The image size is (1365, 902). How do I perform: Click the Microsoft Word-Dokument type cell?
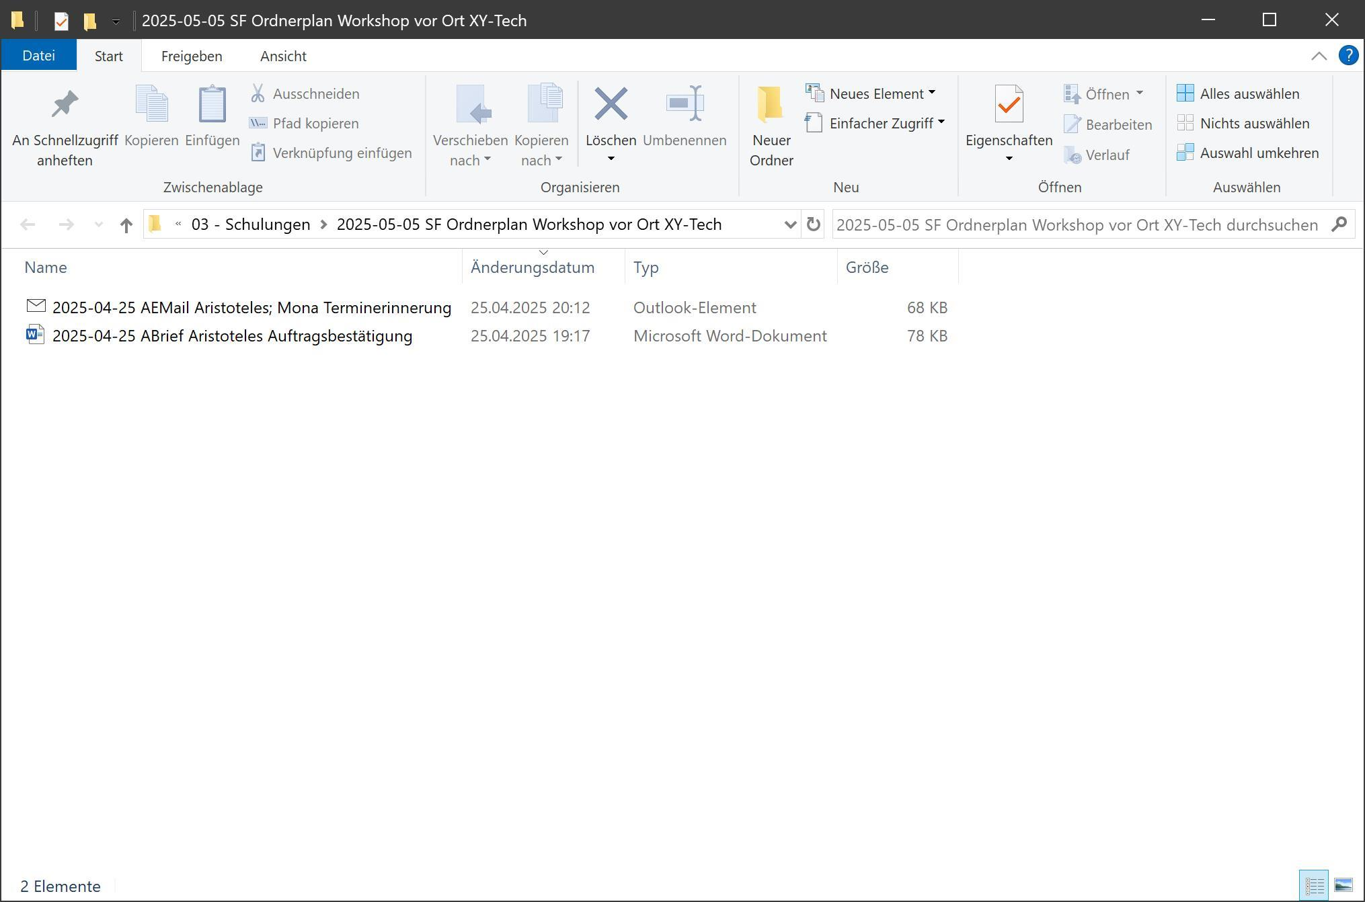coord(730,335)
